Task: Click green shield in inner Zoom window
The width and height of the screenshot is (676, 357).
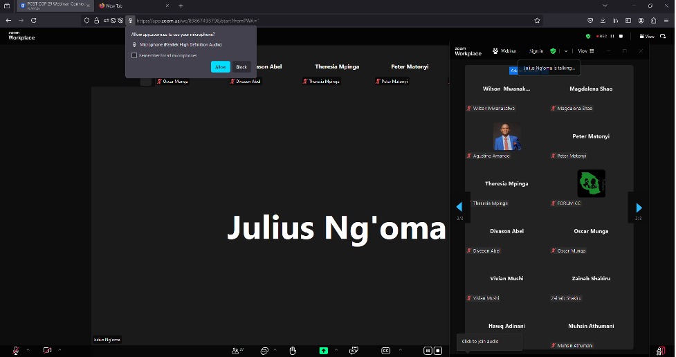Action: coord(553,51)
